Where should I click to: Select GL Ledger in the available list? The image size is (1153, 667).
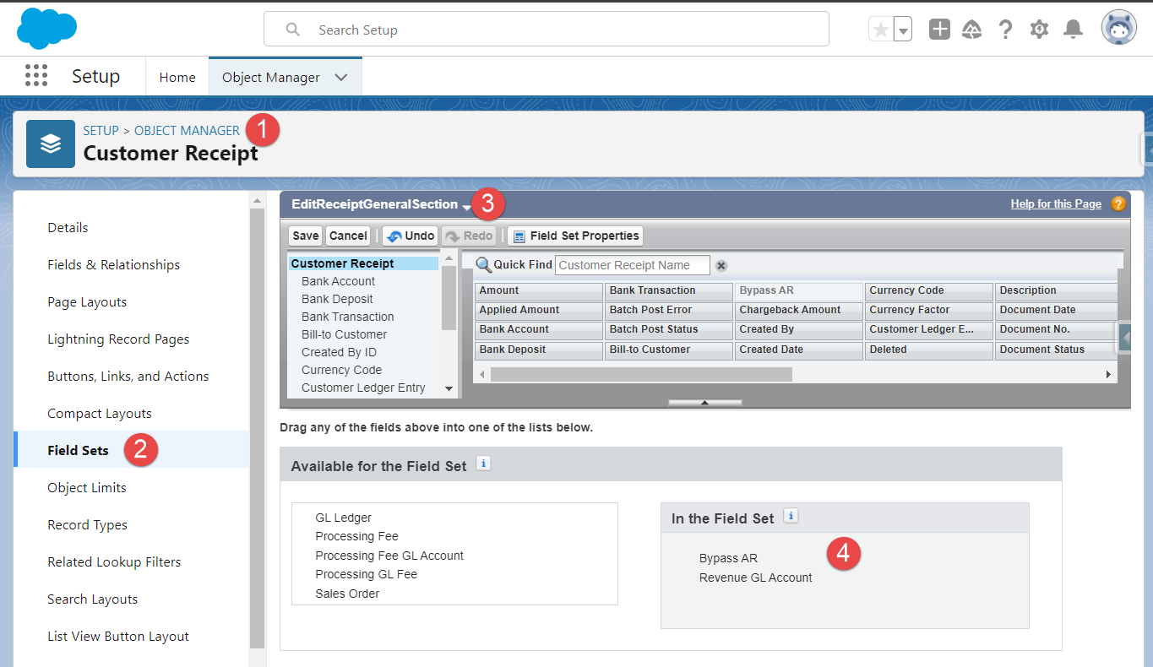pyautogui.click(x=343, y=518)
